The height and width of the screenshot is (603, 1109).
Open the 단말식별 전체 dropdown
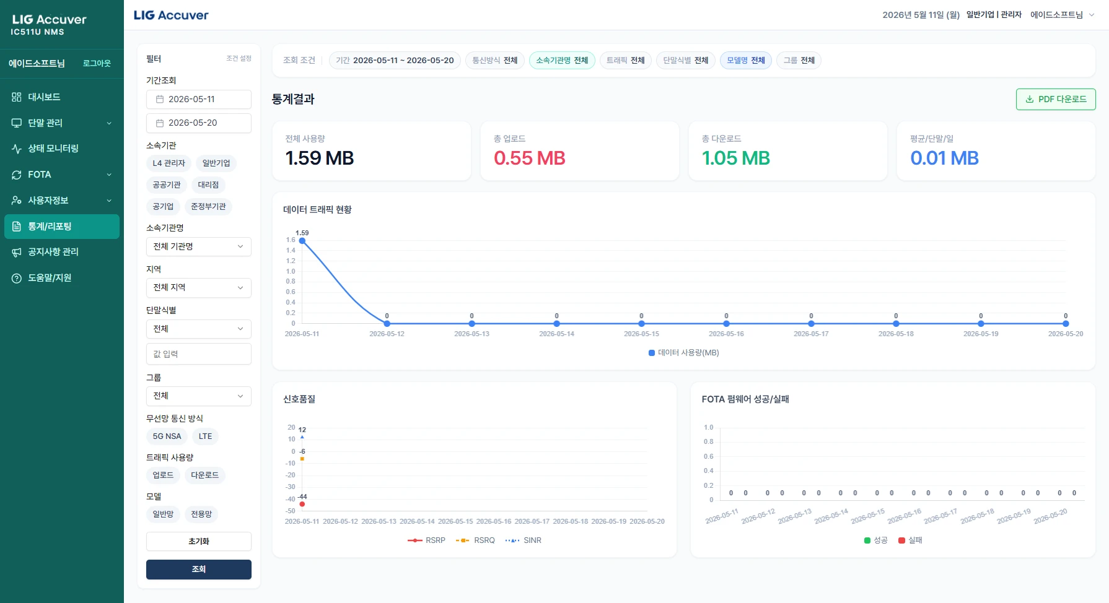199,329
